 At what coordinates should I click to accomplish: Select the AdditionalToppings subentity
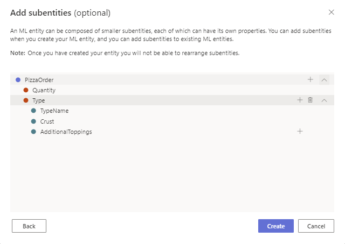point(66,132)
